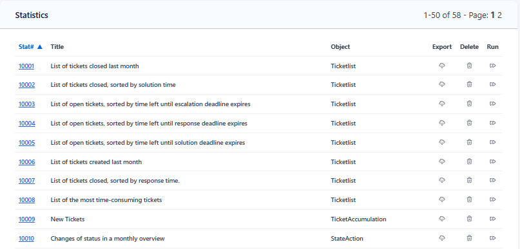Export statistic 10004 response deadline list
The height and width of the screenshot is (249, 520).
442,123
